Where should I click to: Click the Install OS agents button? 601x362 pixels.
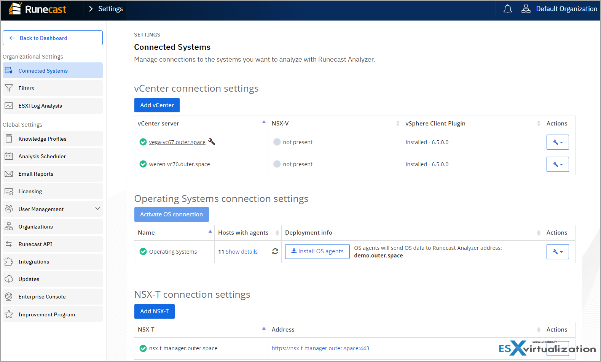(x=317, y=251)
